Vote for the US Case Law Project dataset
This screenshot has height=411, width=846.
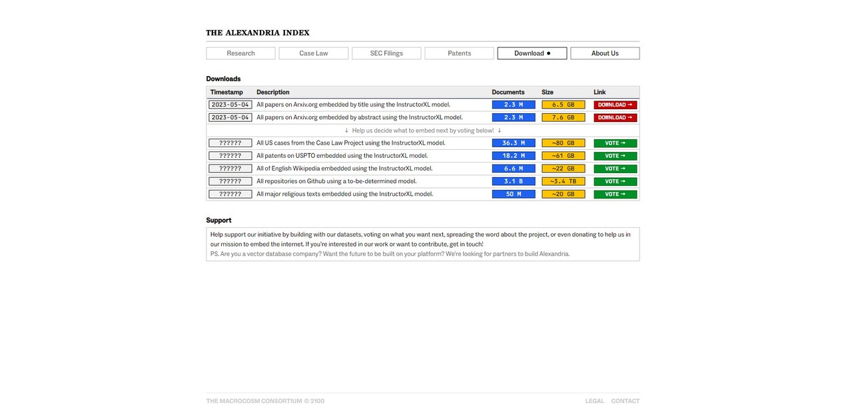tap(614, 143)
